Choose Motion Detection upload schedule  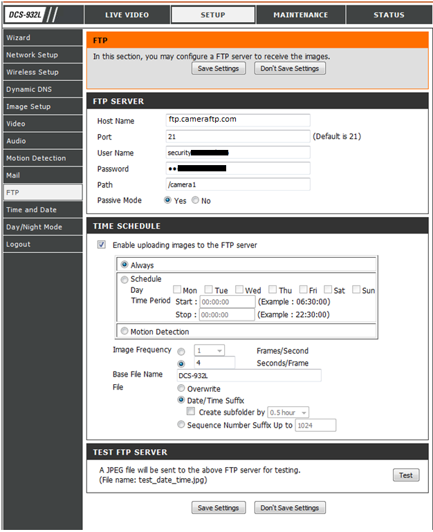125,332
